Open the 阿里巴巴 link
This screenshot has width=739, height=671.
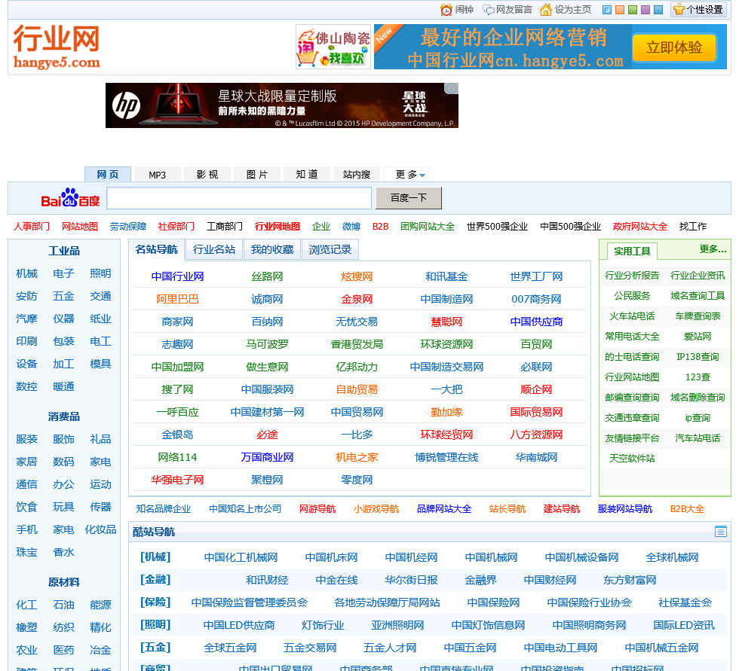(178, 299)
